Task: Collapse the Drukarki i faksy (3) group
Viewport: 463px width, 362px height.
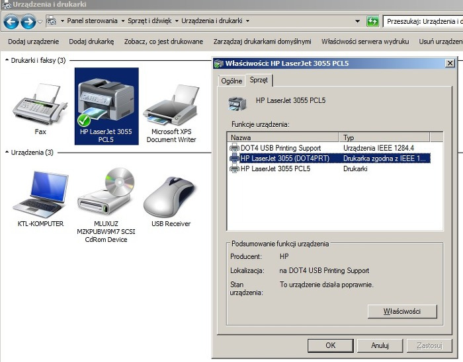Action: 7,60
